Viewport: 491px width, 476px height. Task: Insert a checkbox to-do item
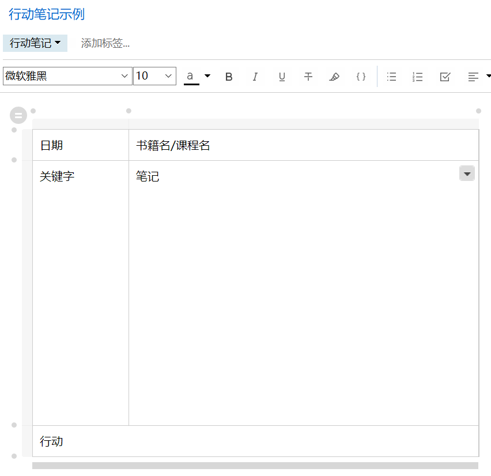click(x=445, y=77)
